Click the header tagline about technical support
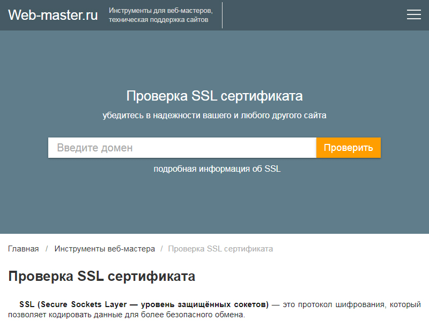Screen dimensions: 429x321 tap(160, 14)
